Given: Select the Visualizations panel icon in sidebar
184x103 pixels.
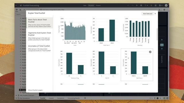Looking at the screenshot, I should coord(20,10).
